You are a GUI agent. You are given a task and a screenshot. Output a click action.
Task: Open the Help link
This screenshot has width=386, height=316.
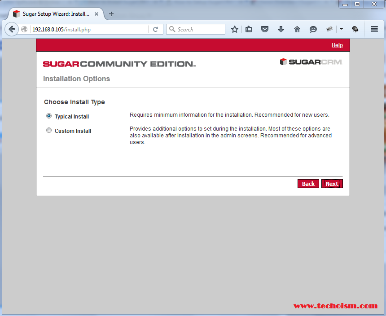[x=337, y=45]
